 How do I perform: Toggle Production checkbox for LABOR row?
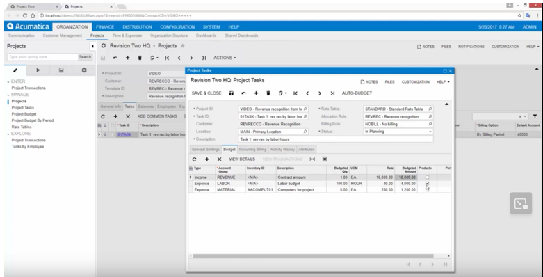[427, 184]
